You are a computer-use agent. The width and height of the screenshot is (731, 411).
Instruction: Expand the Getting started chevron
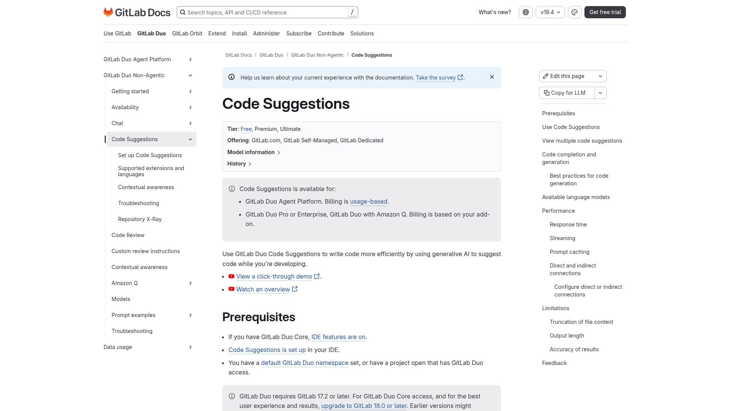coord(190,91)
